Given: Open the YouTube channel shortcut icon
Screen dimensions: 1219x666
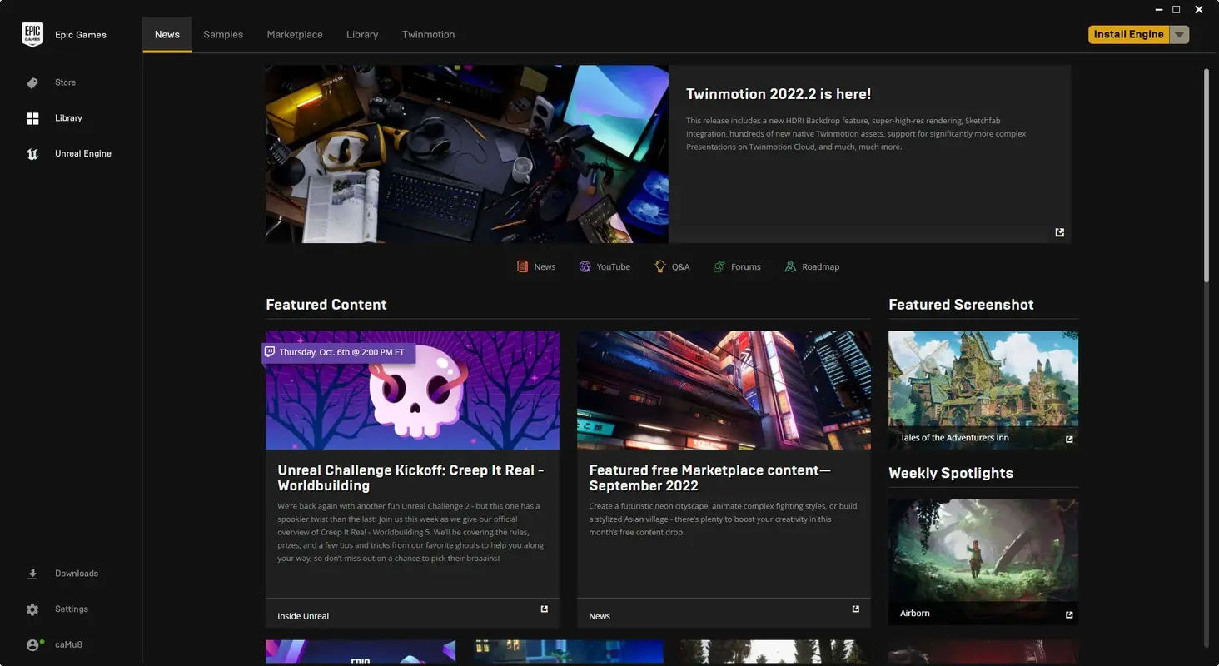Looking at the screenshot, I should tap(585, 266).
